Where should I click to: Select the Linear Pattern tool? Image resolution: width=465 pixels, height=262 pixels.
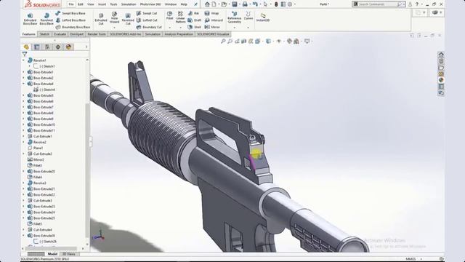pos(180,17)
